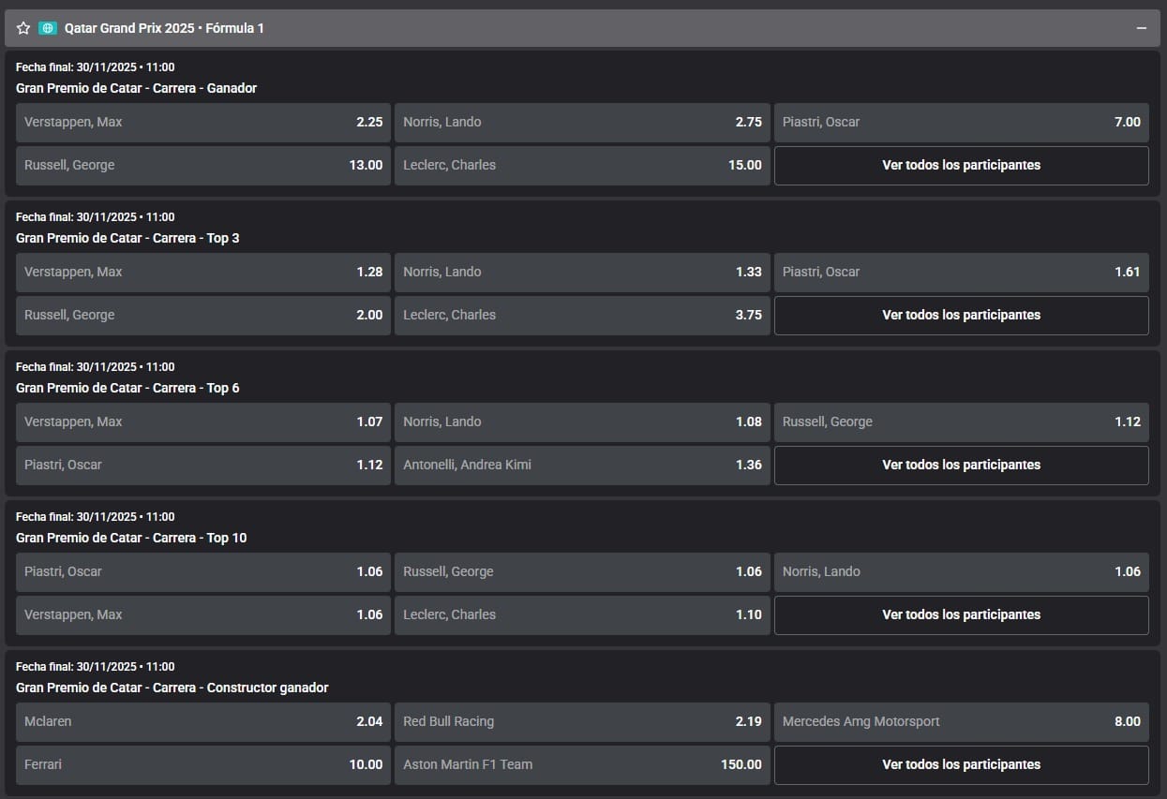Choose Russell, George race winner at 13.00
Viewport: 1167px width, 799px height.
tap(203, 165)
